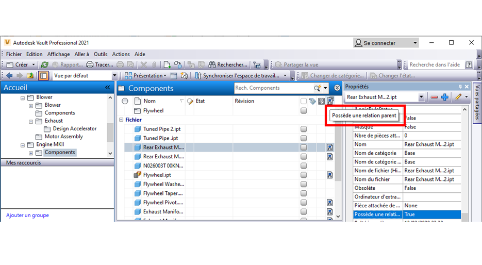The height and width of the screenshot is (265, 482).
Task: Open the Affichage menu
Action: [x=58, y=54]
